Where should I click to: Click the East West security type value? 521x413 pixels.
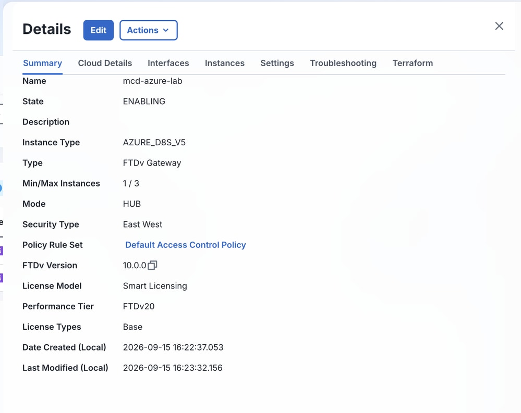click(142, 224)
